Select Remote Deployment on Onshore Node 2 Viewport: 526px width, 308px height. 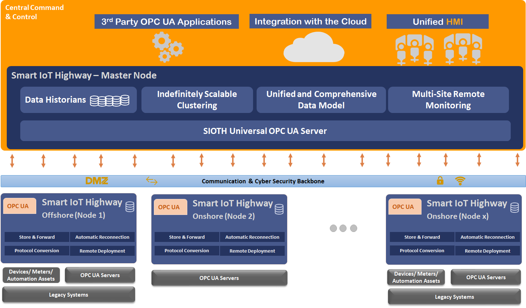252,250
